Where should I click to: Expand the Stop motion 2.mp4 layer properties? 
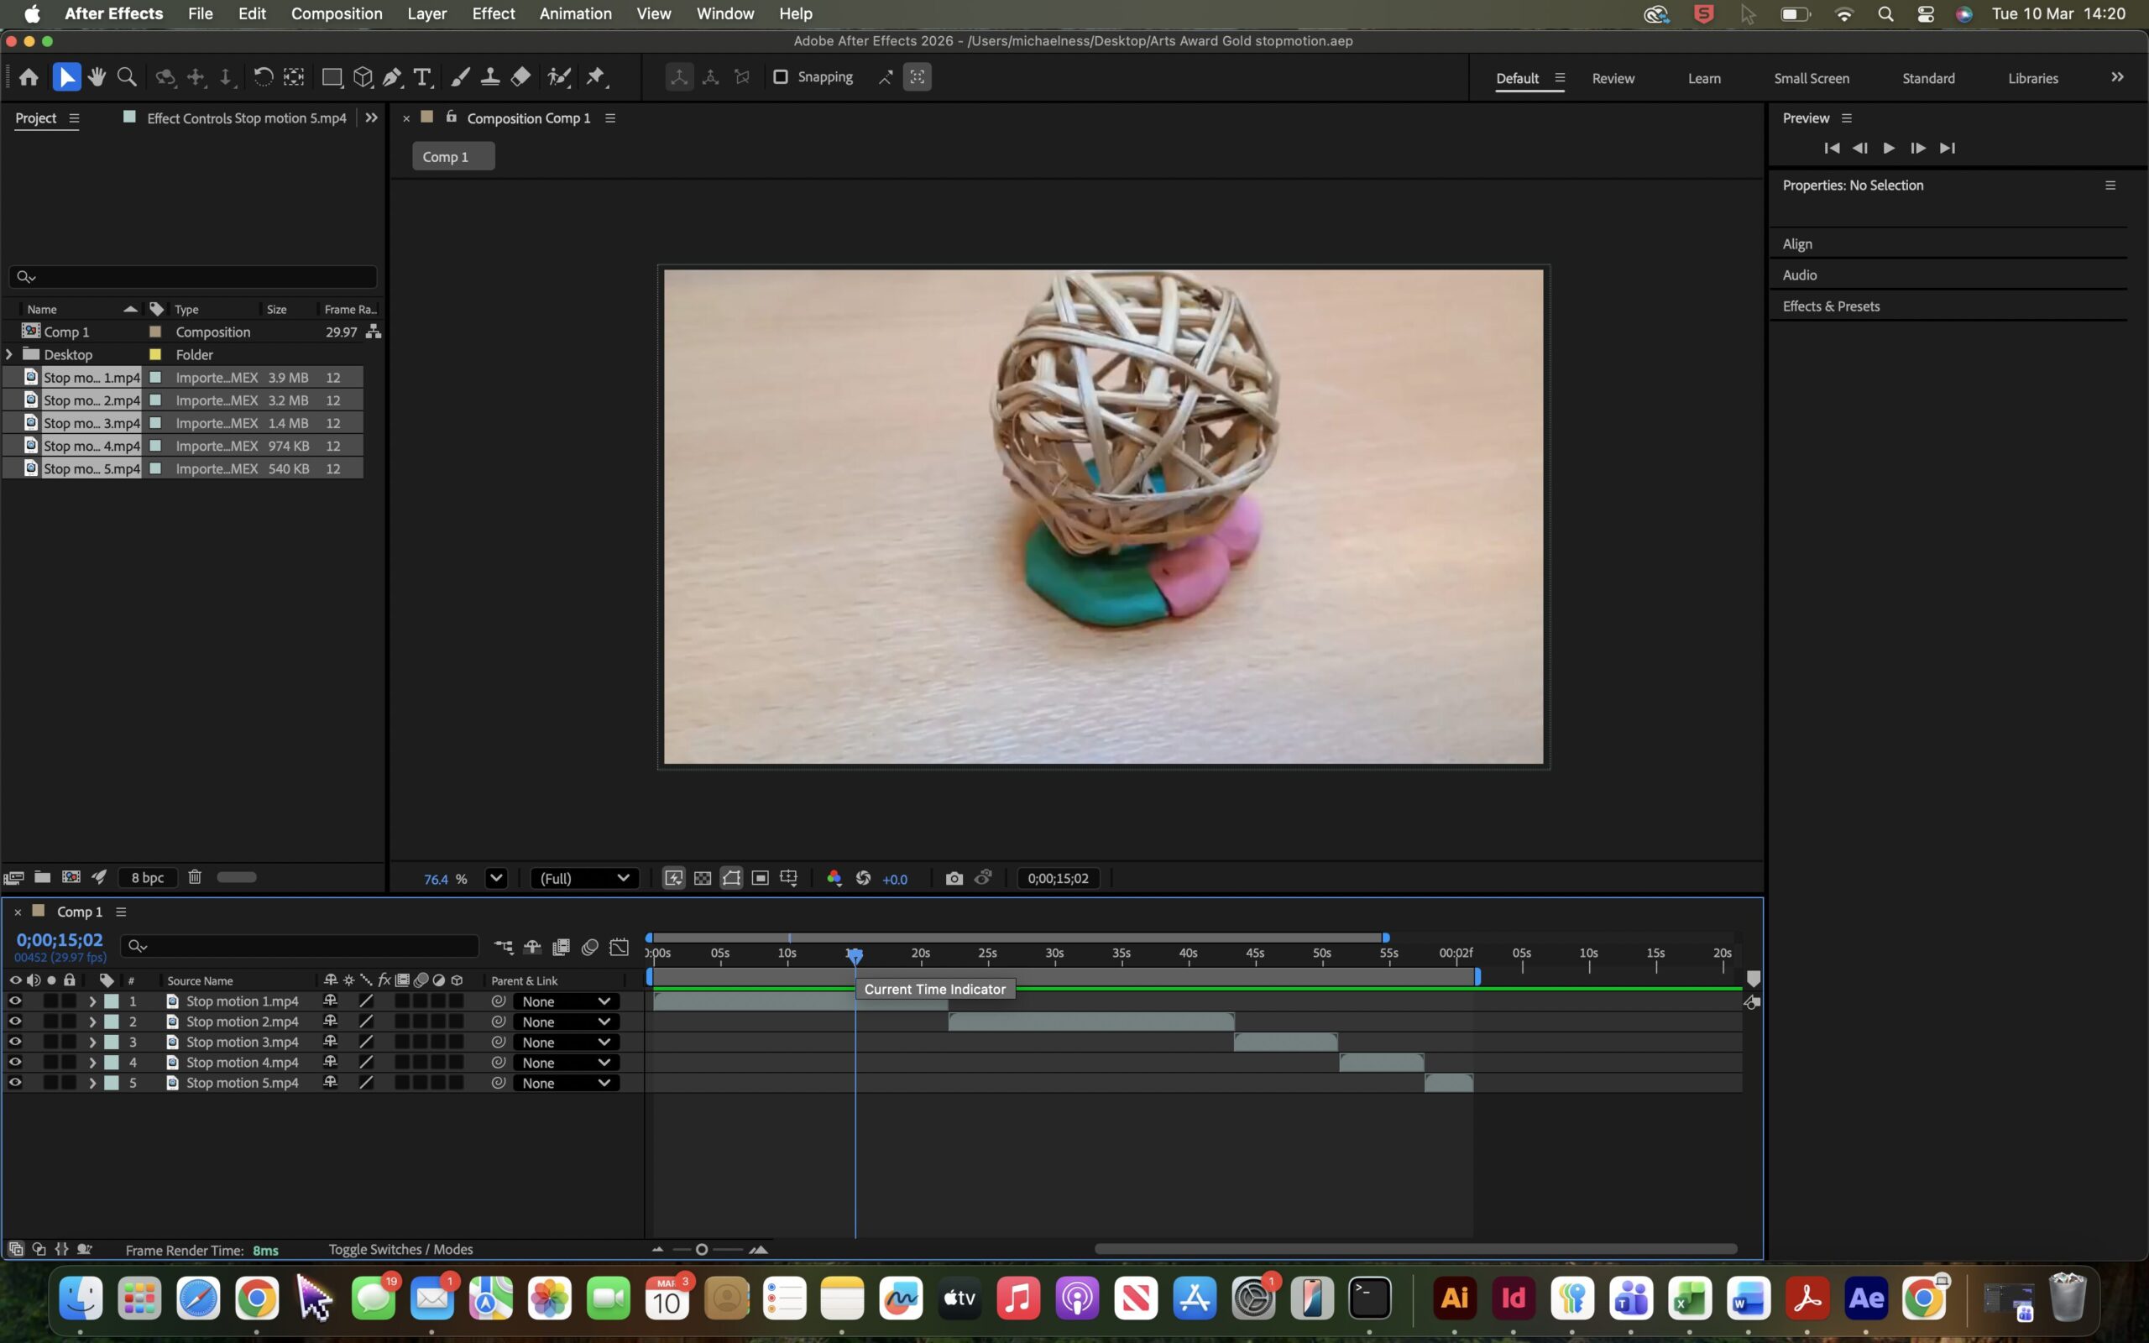click(92, 1022)
